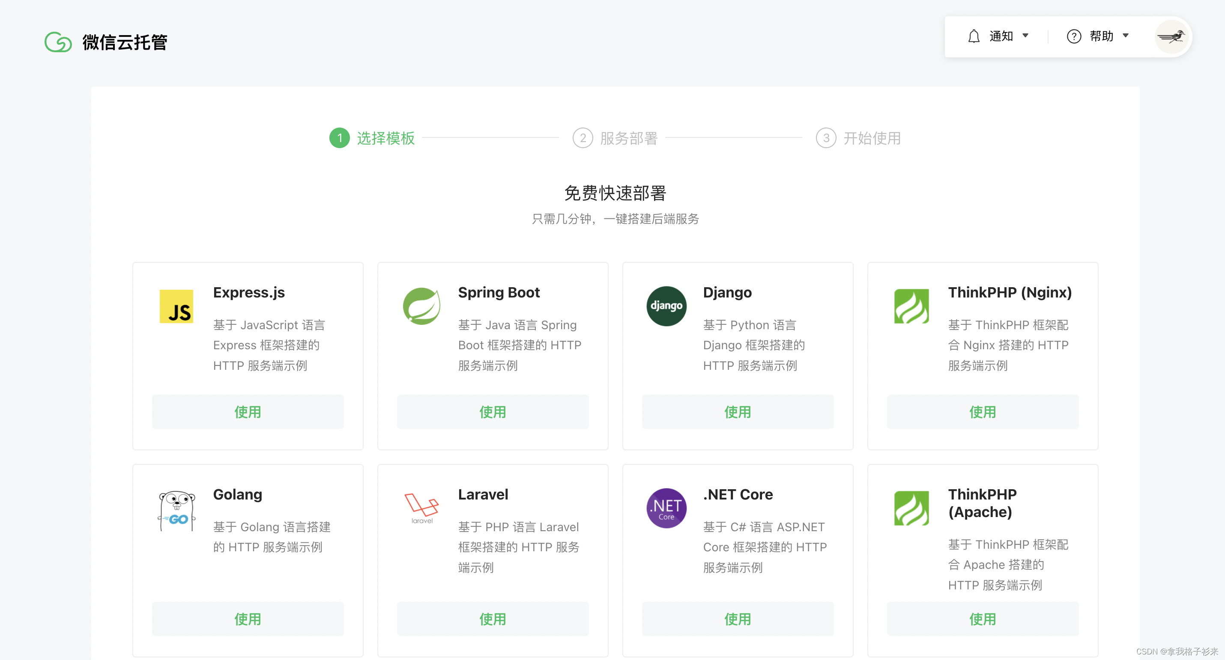Select step 2 服务部署
The image size is (1225, 660).
click(615, 138)
